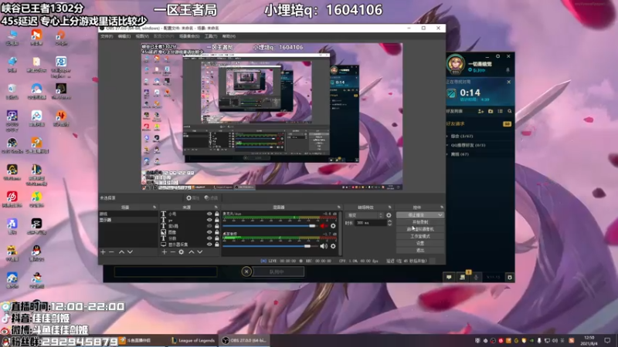618x347 pixels.
Task: Search friends with the magnifier icon
Action: [510, 111]
